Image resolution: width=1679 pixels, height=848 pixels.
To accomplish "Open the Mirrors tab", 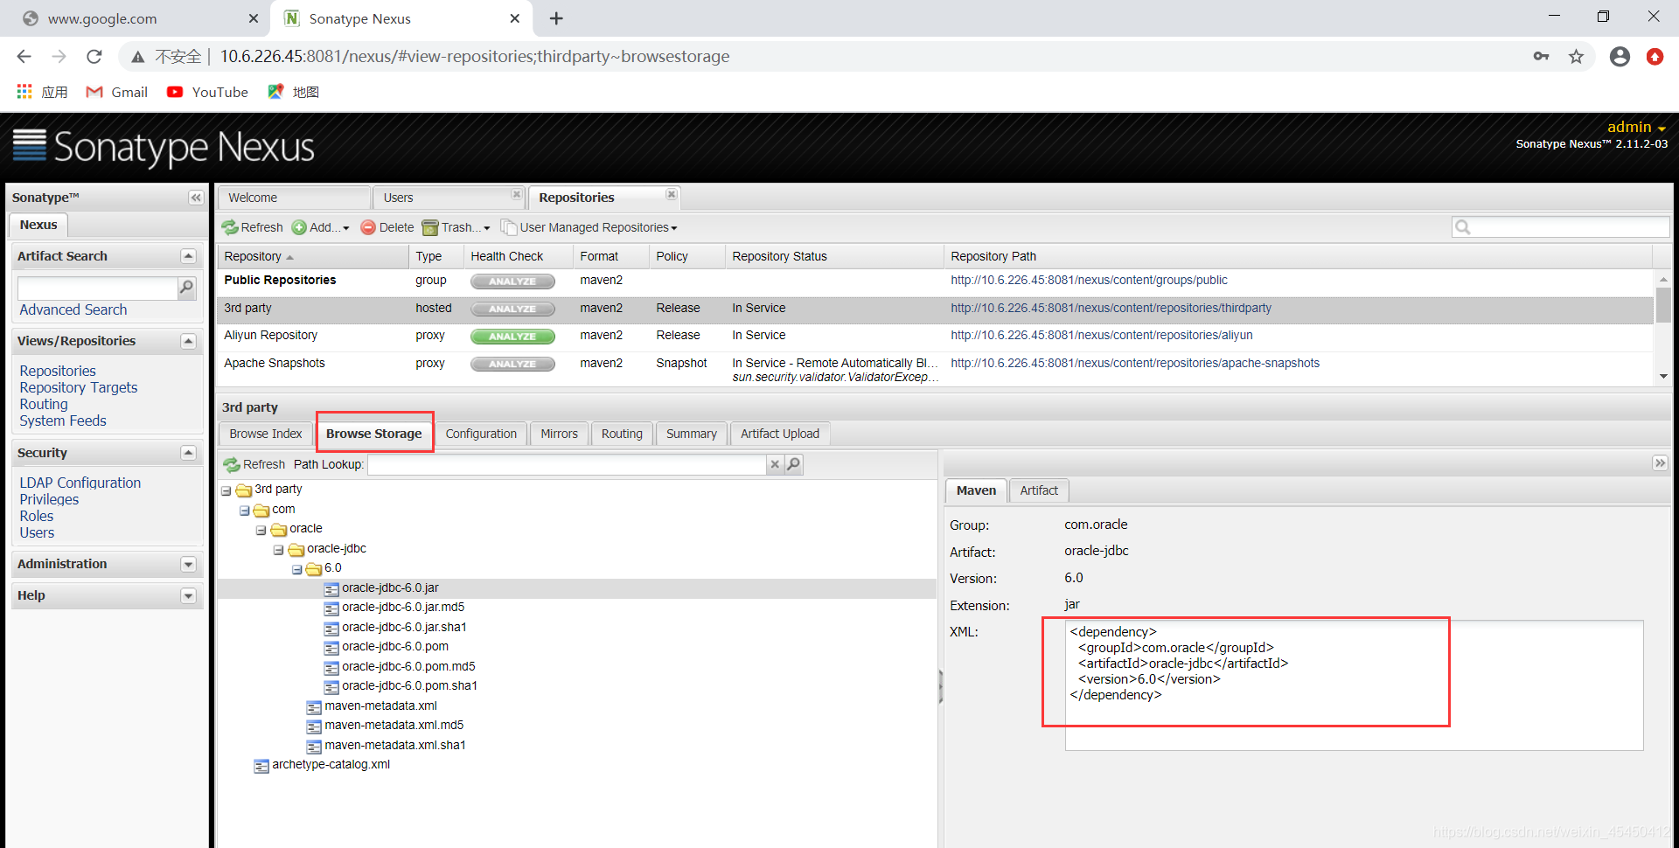I will pyautogui.click(x=559, y=434).
